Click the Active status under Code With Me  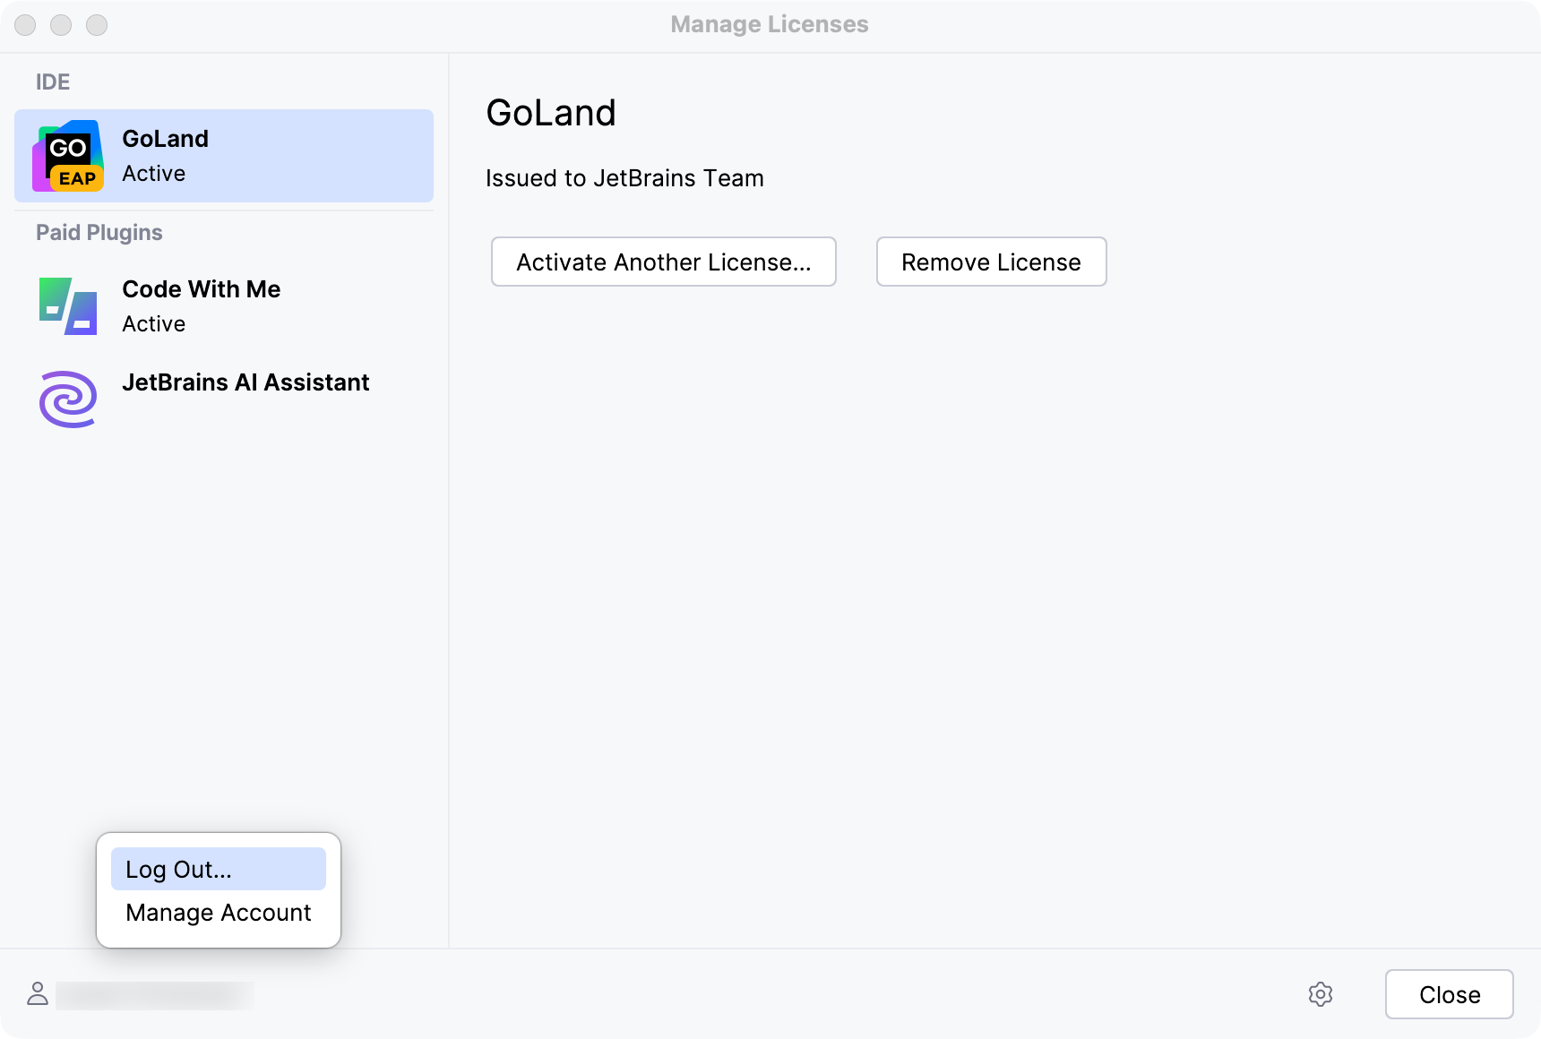coord(154,324)
